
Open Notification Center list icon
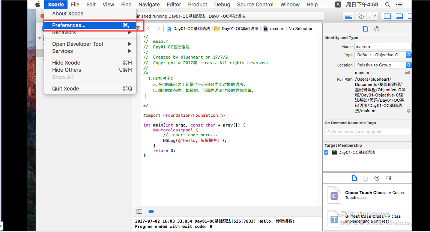(400, 5)
